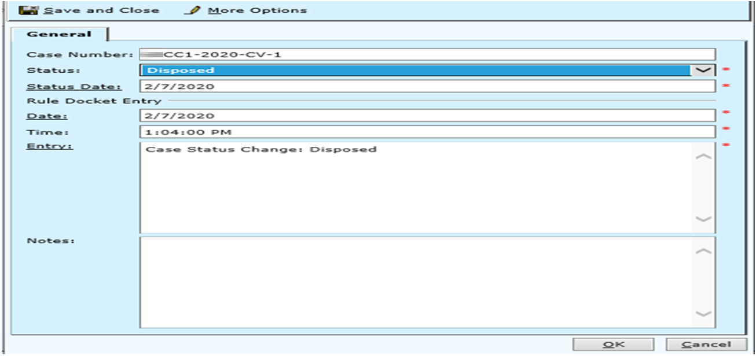Click inside the Notes text area

click(416, 282)
